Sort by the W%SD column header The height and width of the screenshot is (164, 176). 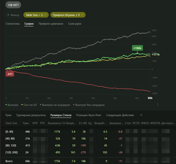point(145,123)
